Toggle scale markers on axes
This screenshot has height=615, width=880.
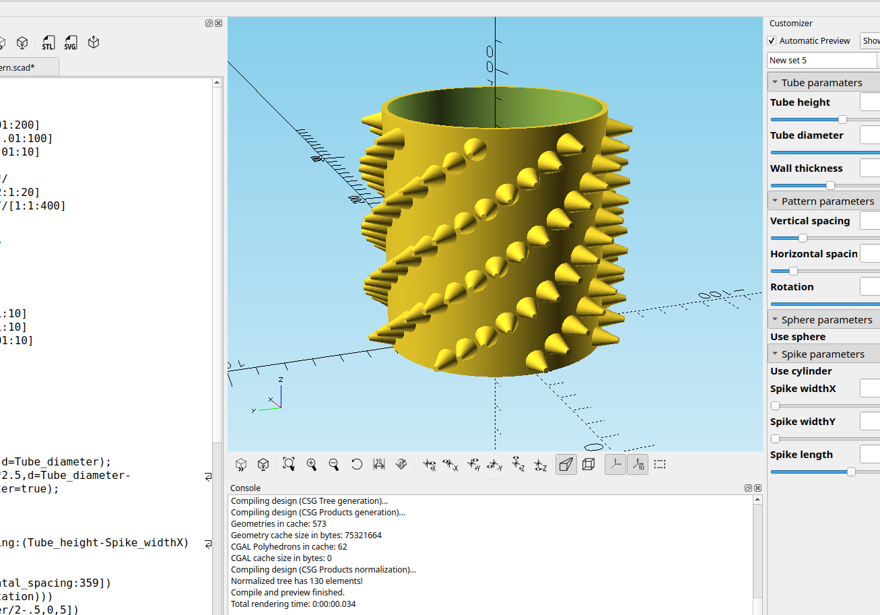(x=638, y=464)
